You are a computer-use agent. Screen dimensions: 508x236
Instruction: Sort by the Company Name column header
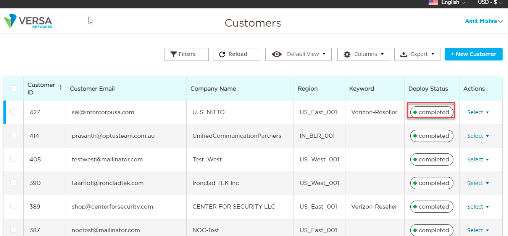click(x=213, y=89)
